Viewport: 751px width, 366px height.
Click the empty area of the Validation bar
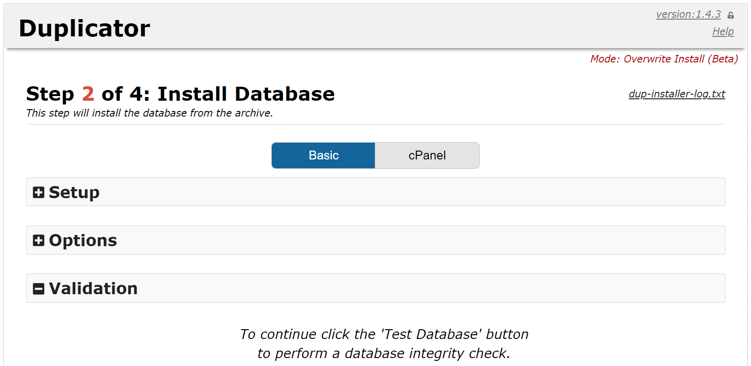(420, 289)
